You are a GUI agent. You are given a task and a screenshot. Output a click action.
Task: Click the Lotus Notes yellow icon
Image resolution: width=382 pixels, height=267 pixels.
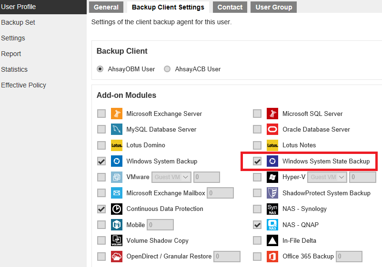[x=272, y=145]
